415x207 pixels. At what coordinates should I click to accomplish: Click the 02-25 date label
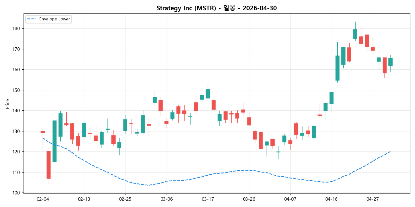(125, 199)
